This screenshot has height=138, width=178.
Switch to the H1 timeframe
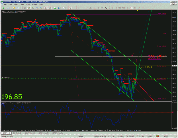(128, 8)
